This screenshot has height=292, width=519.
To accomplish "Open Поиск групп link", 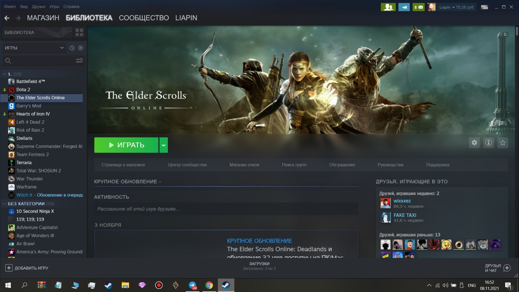I will pos(294,165).
